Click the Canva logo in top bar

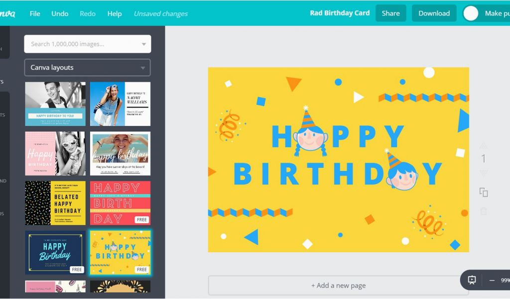click(x=7, y=13)
